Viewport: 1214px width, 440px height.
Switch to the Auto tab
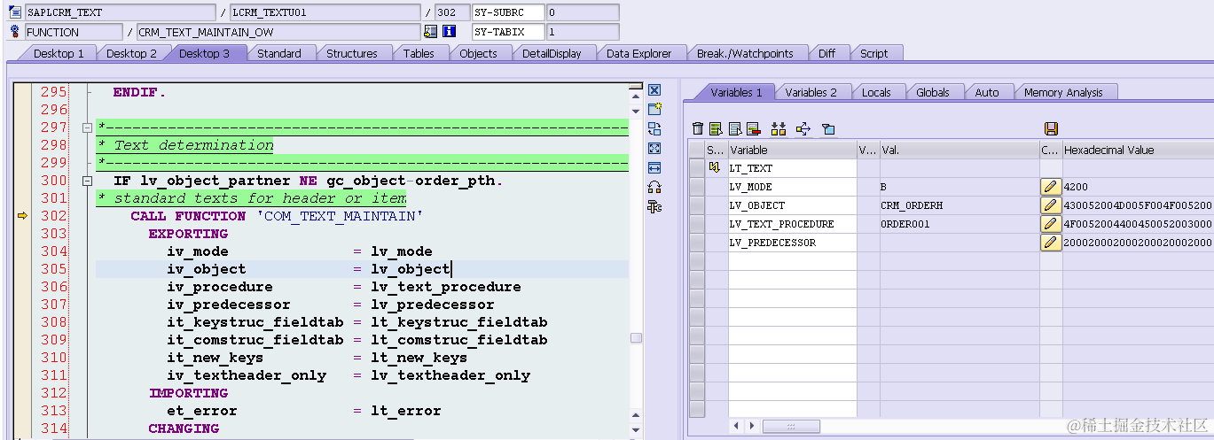pos(987,93)
